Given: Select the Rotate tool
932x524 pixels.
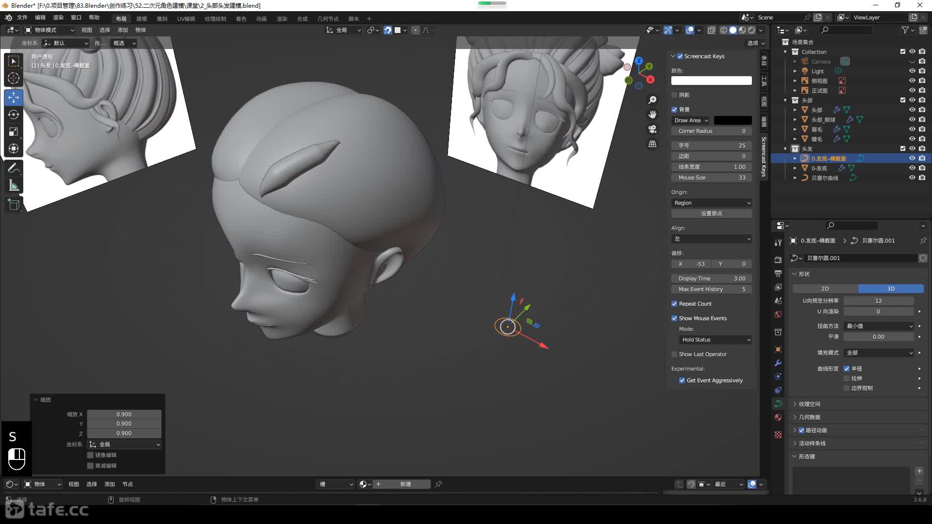Looking at the screenshot, I should [14, 115].
